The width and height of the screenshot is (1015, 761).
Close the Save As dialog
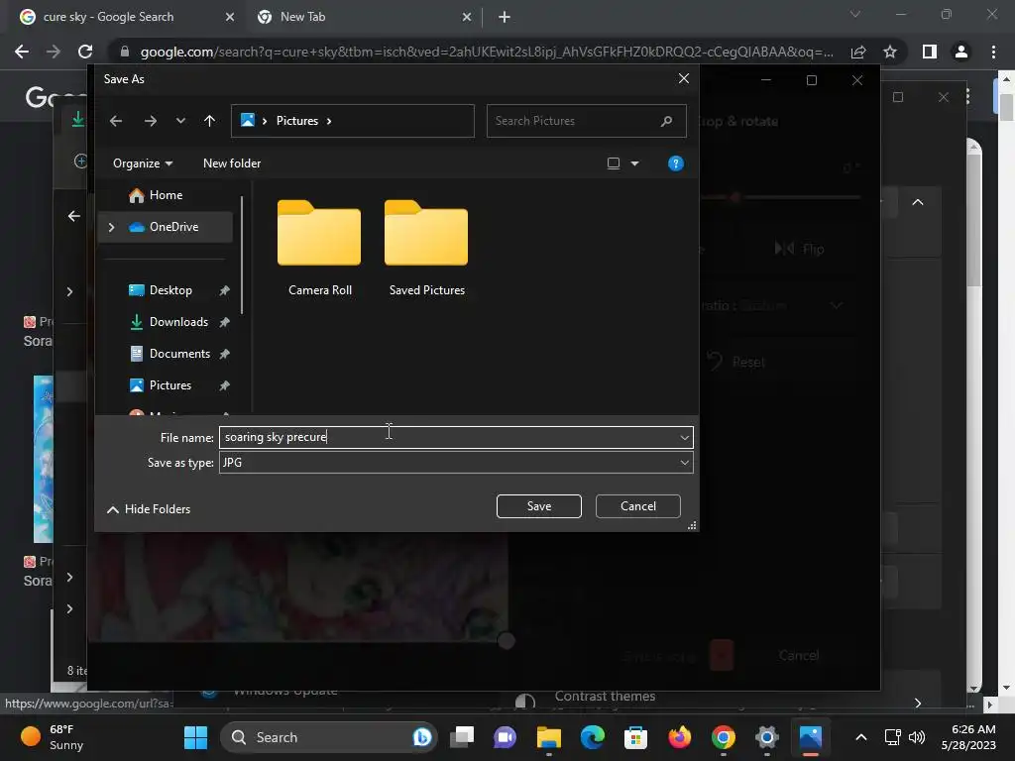pyautogui.click(x=684, y=79)
